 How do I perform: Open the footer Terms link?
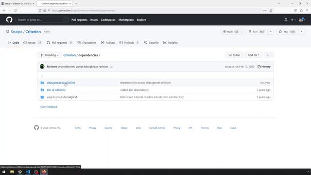pos(78,128)
